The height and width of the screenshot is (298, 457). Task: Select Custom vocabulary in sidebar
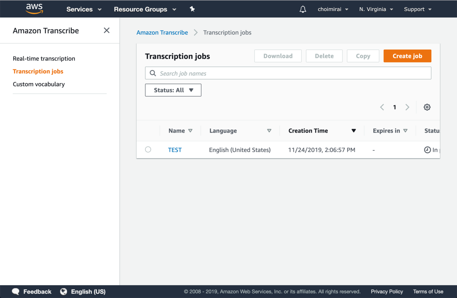pyautogui.click(x=39, y=84)
